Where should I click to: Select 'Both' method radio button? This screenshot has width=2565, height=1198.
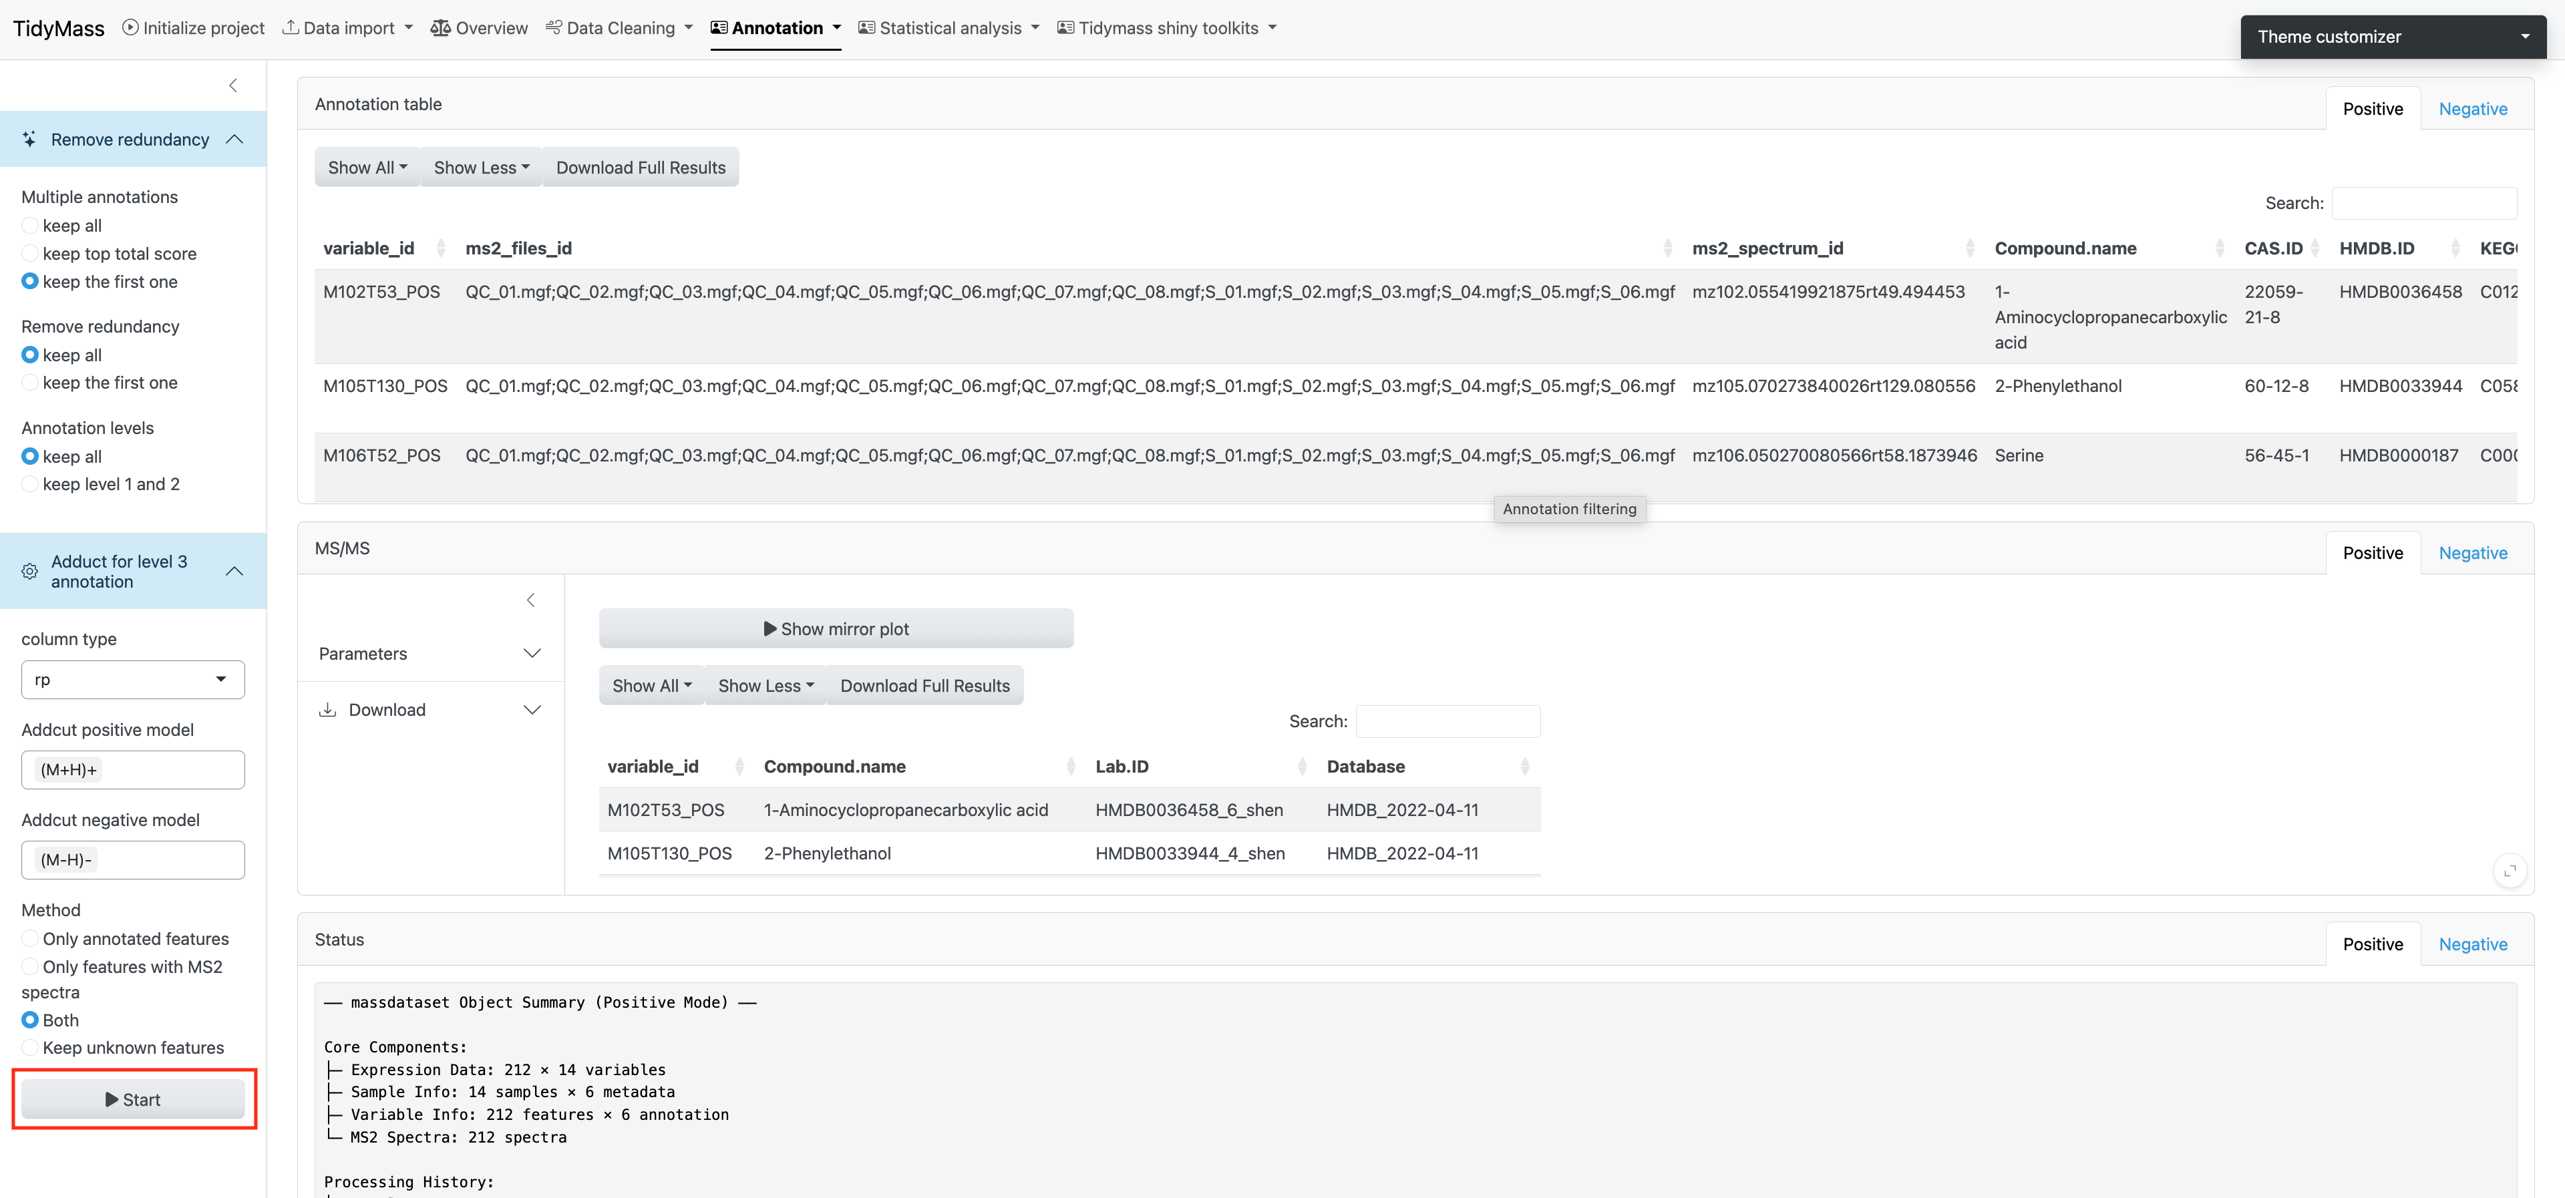pyautogui.click(x=30, y=1021)
